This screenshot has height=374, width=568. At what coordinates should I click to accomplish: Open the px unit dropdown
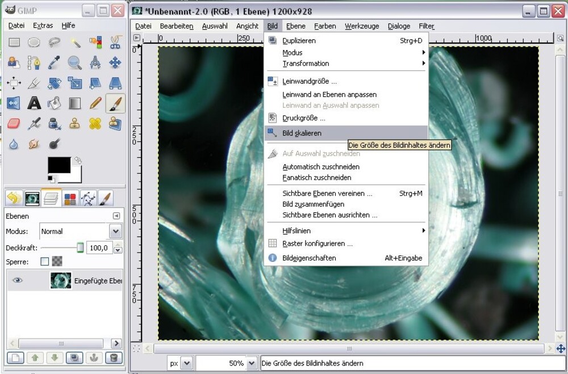point(187,363)
